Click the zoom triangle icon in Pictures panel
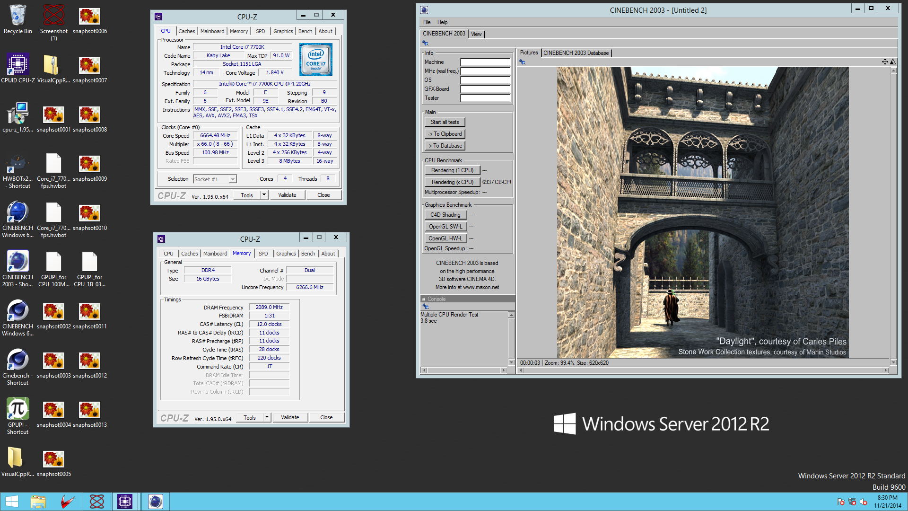This screenshot has height=511, width=908. 893,62
